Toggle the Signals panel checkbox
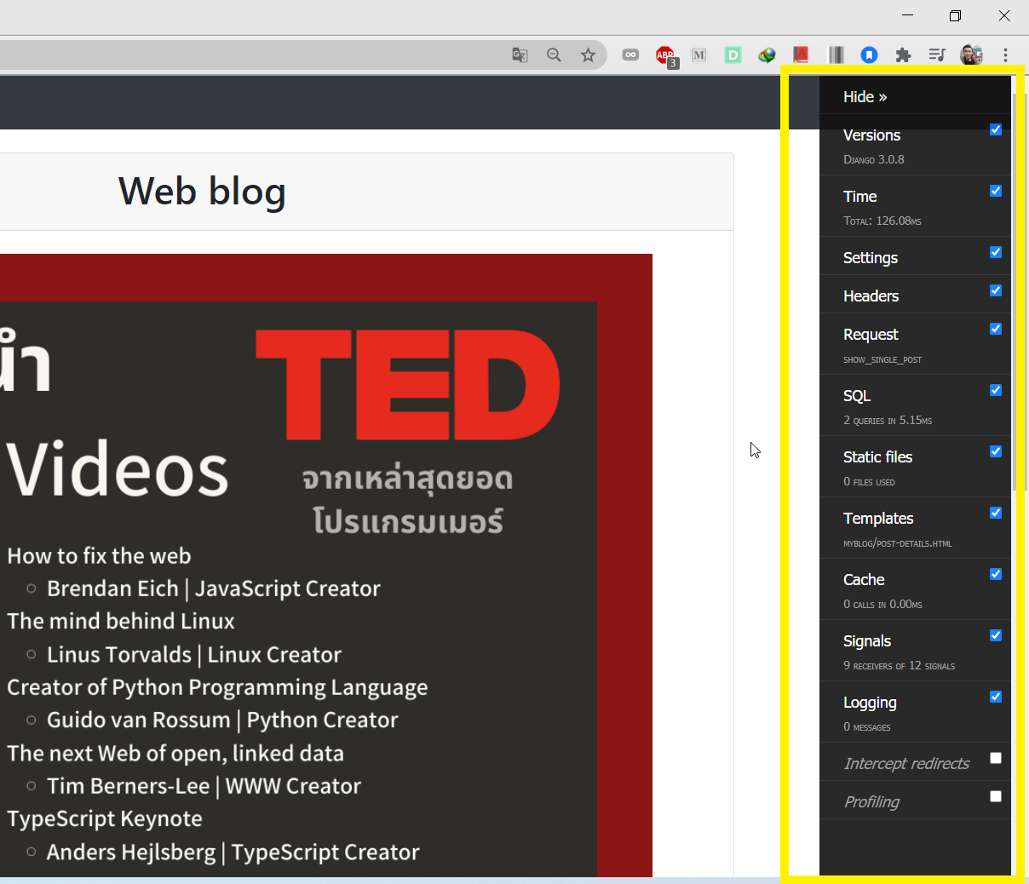The image size is (1029, 884). (996, 635)
